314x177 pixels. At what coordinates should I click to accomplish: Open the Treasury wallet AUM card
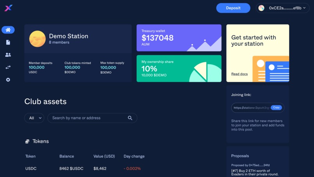[x=179, y=38]
